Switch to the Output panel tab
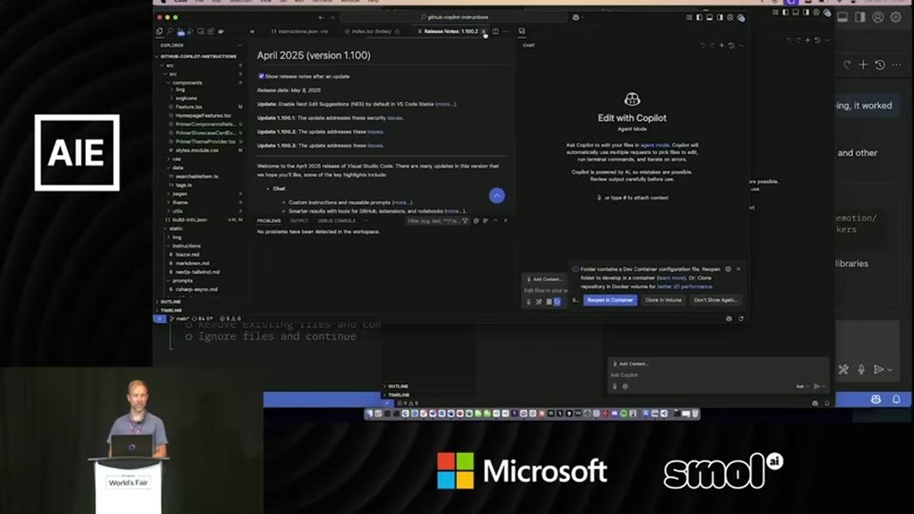Viewport: 914px width, 514px height. point(299,221)
